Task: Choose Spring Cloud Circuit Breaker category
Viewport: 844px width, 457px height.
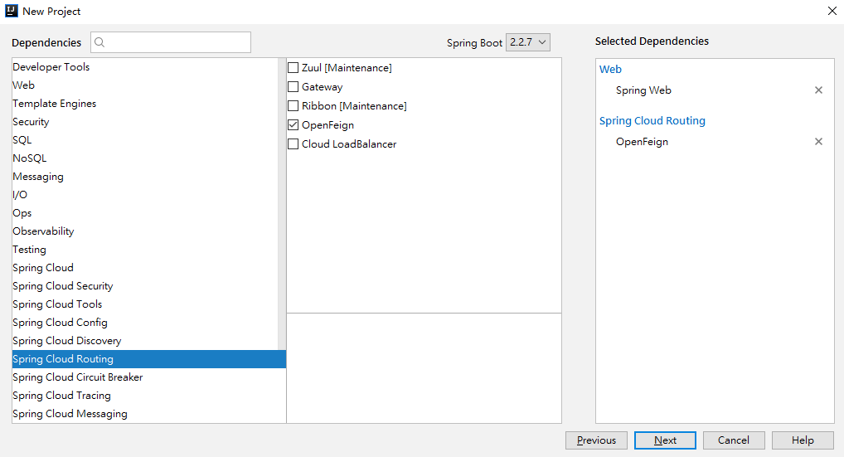Action: pyautogui.click(x=78, y=377)
